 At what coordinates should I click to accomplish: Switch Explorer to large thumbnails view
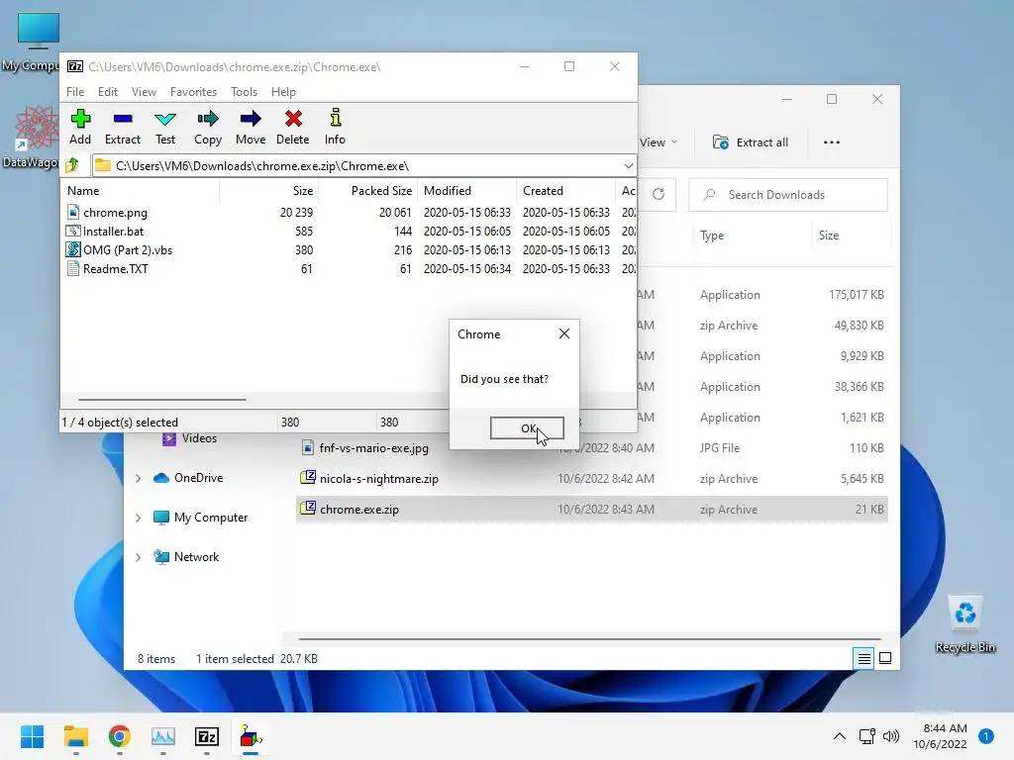(885, 658)
